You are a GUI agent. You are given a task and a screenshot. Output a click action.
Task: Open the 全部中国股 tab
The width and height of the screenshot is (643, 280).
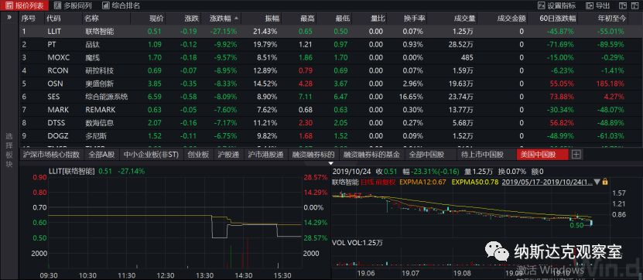point(427,155)
